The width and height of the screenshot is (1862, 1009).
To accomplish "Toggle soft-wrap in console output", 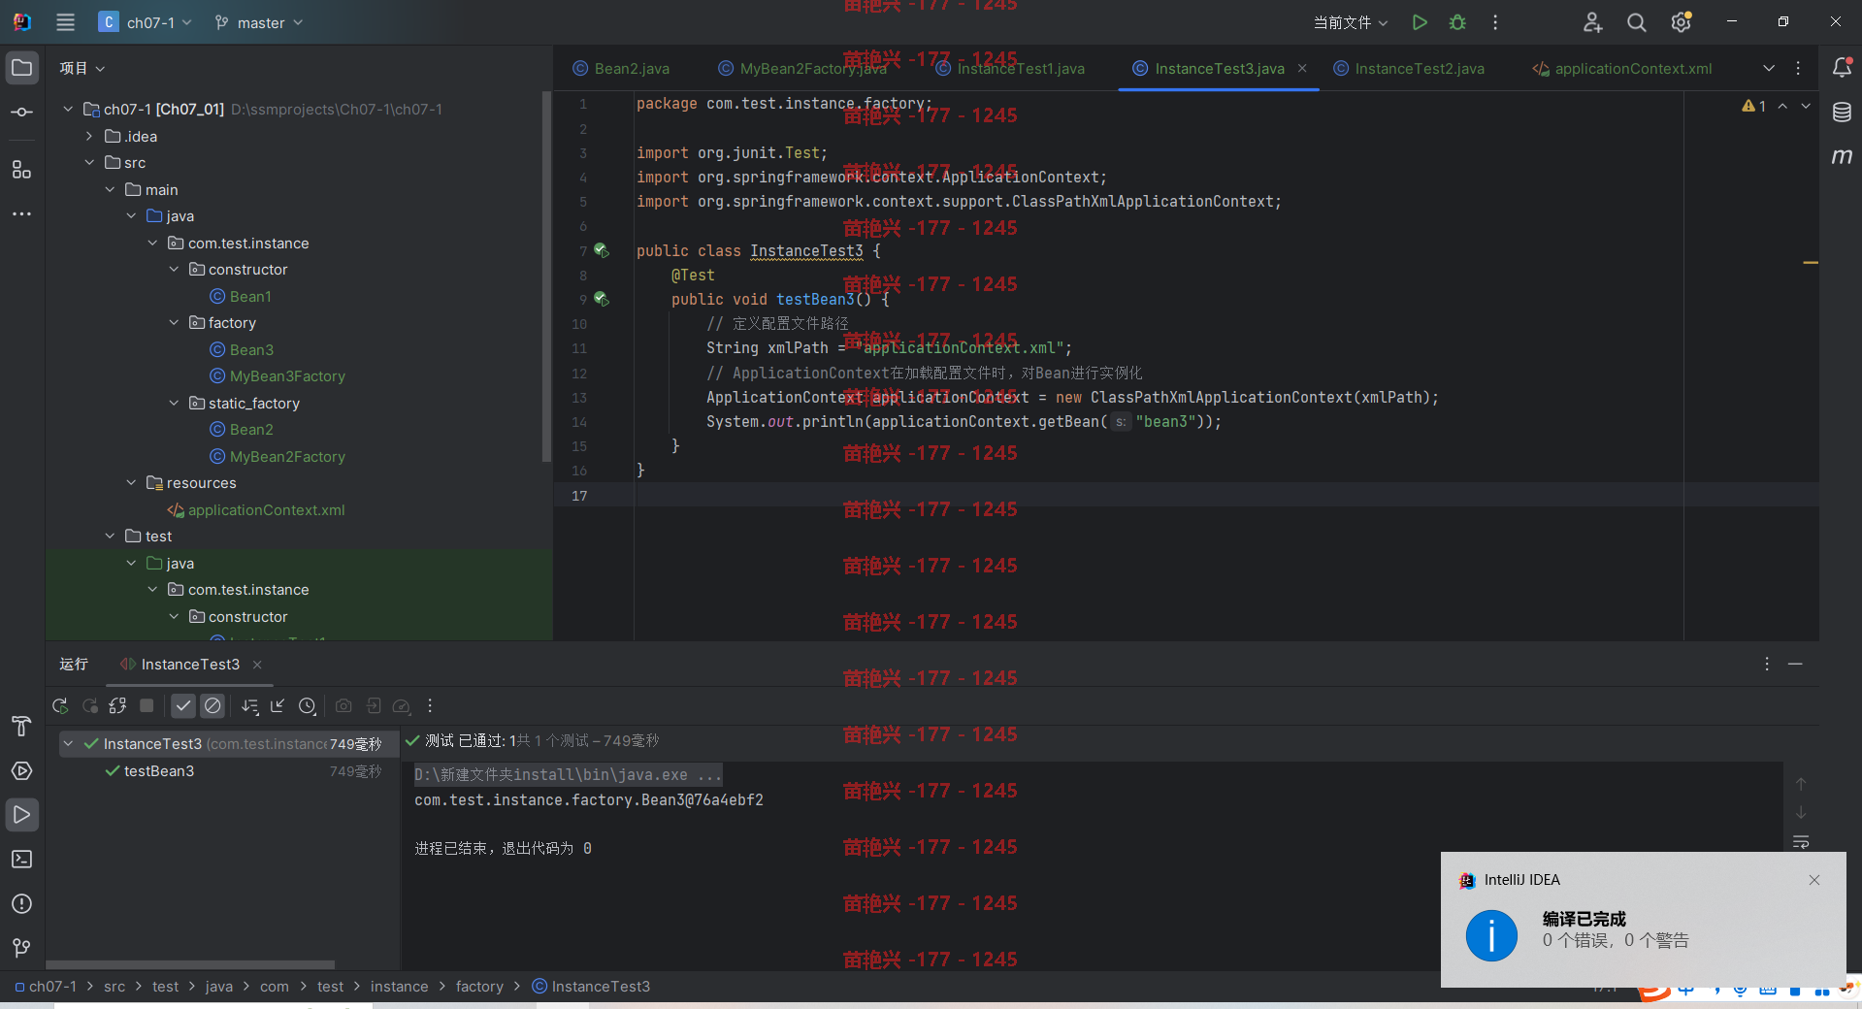I will 1801,842.
